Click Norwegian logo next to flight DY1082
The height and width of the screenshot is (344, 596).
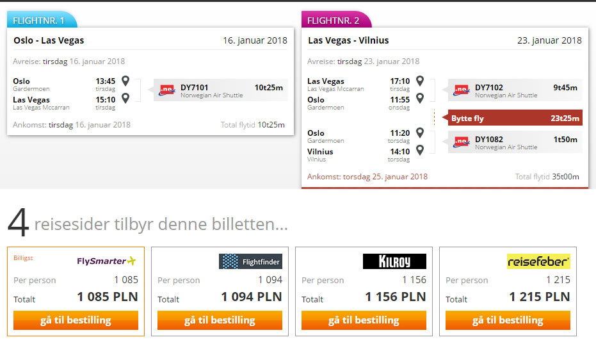pyautogui.click(x=462, y=142)
